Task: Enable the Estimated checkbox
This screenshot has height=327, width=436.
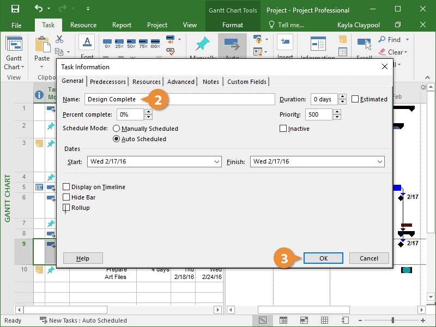Action: click(355, 99)
